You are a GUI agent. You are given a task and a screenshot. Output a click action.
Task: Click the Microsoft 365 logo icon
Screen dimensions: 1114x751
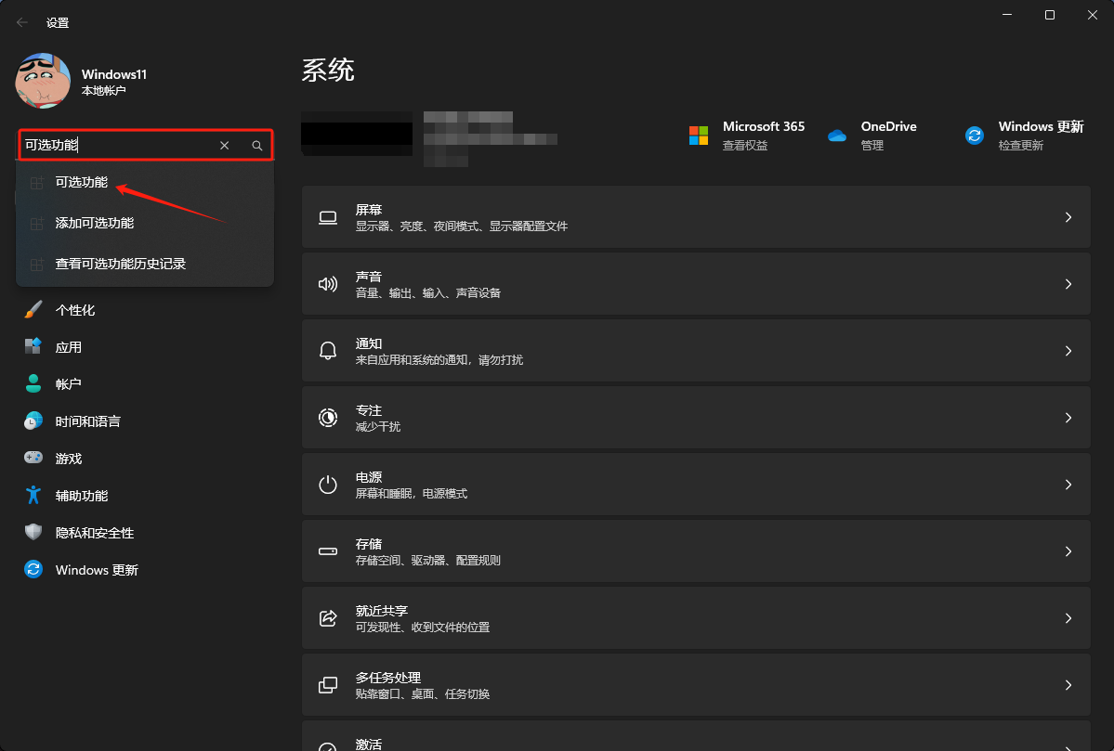click(x=699, y=136)
